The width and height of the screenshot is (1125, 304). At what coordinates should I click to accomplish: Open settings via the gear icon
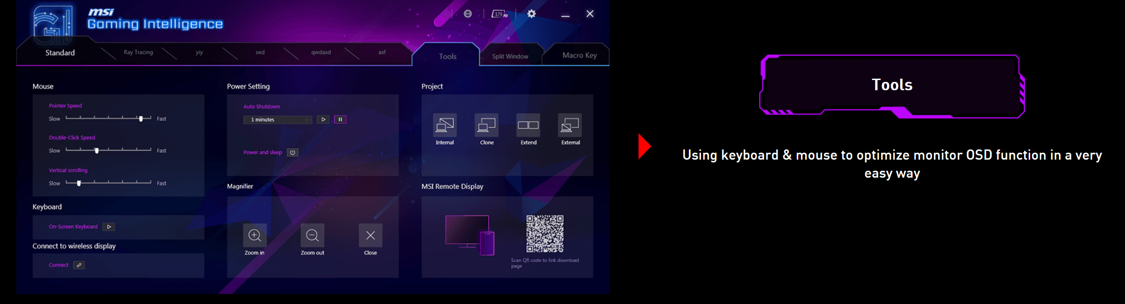[x=531, y=14]
